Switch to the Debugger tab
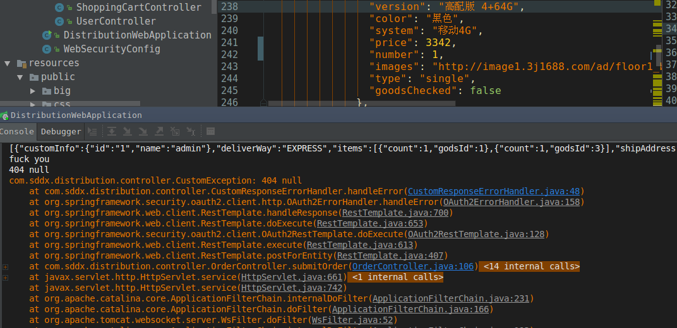677x328 pixels. click(x=61, y=131)
